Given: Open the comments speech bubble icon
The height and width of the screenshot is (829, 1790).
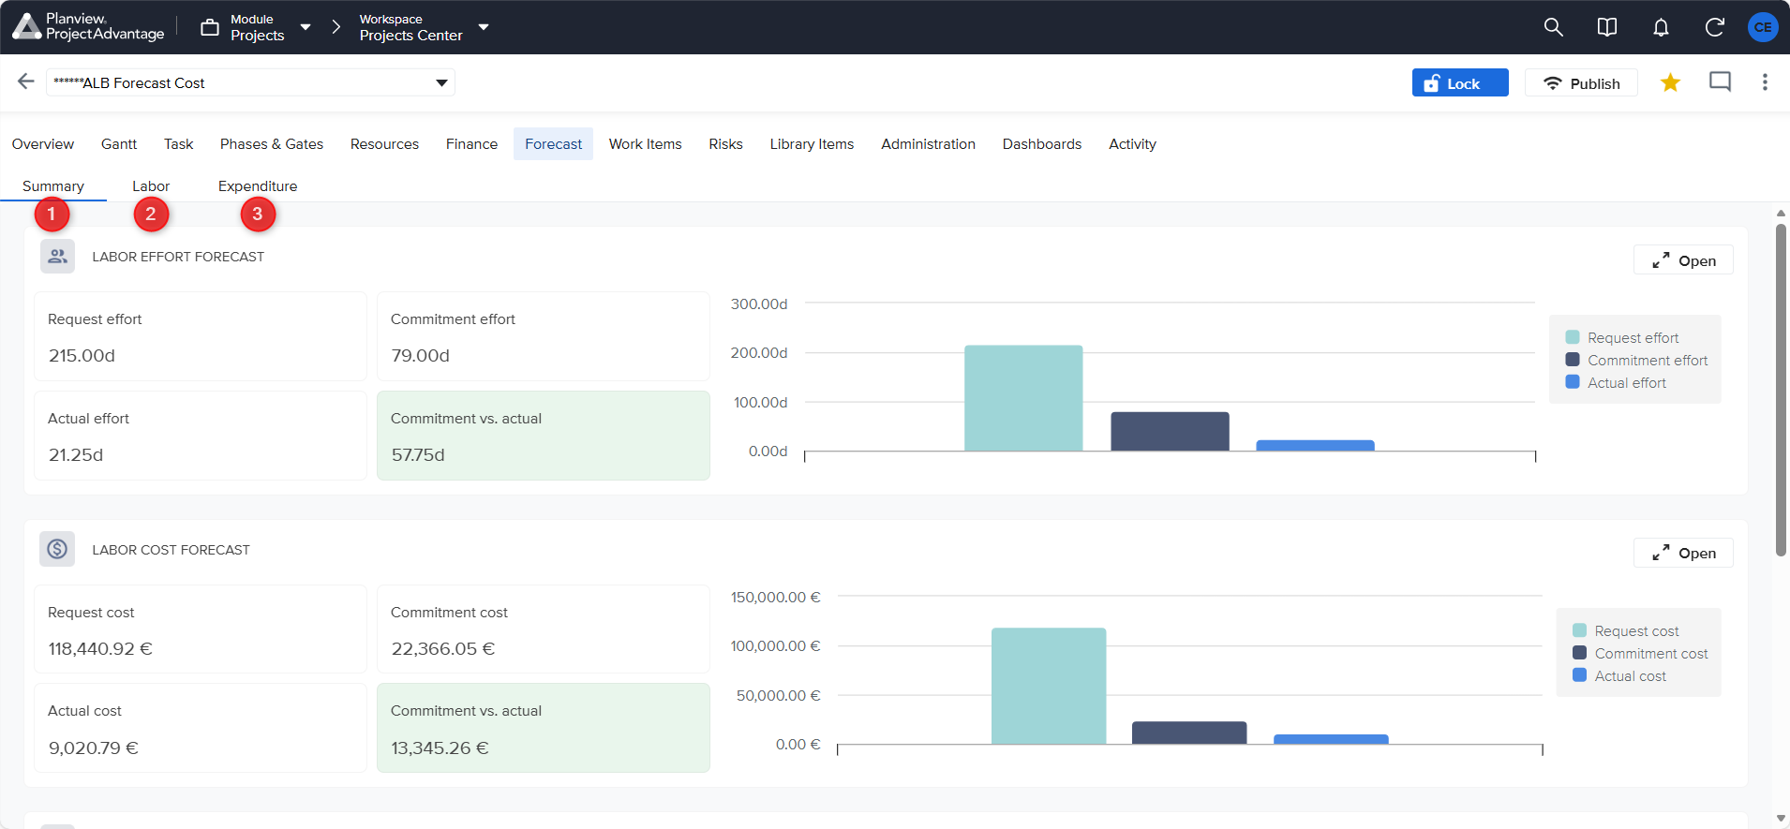Looking at the screenshot, I should coord(1720,81).
